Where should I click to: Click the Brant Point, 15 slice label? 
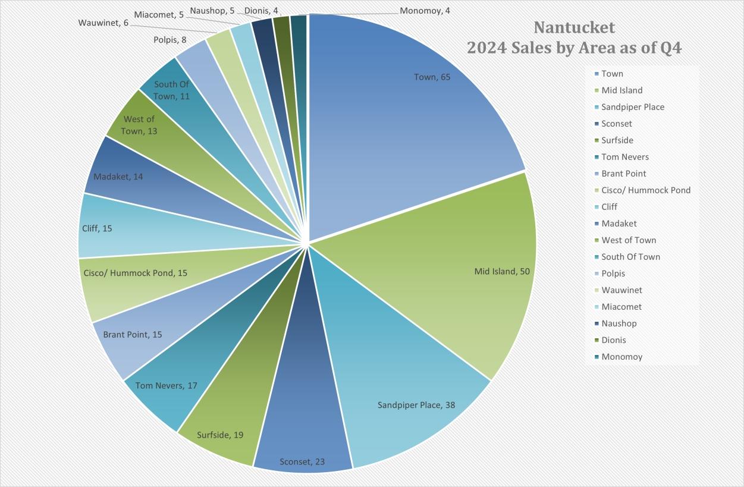point(133,335)
